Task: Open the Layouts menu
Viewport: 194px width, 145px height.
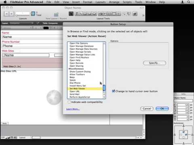Action: [x=101, y=2]
